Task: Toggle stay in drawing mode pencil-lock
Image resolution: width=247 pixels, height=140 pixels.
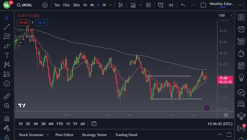Action: pos(7,128)
